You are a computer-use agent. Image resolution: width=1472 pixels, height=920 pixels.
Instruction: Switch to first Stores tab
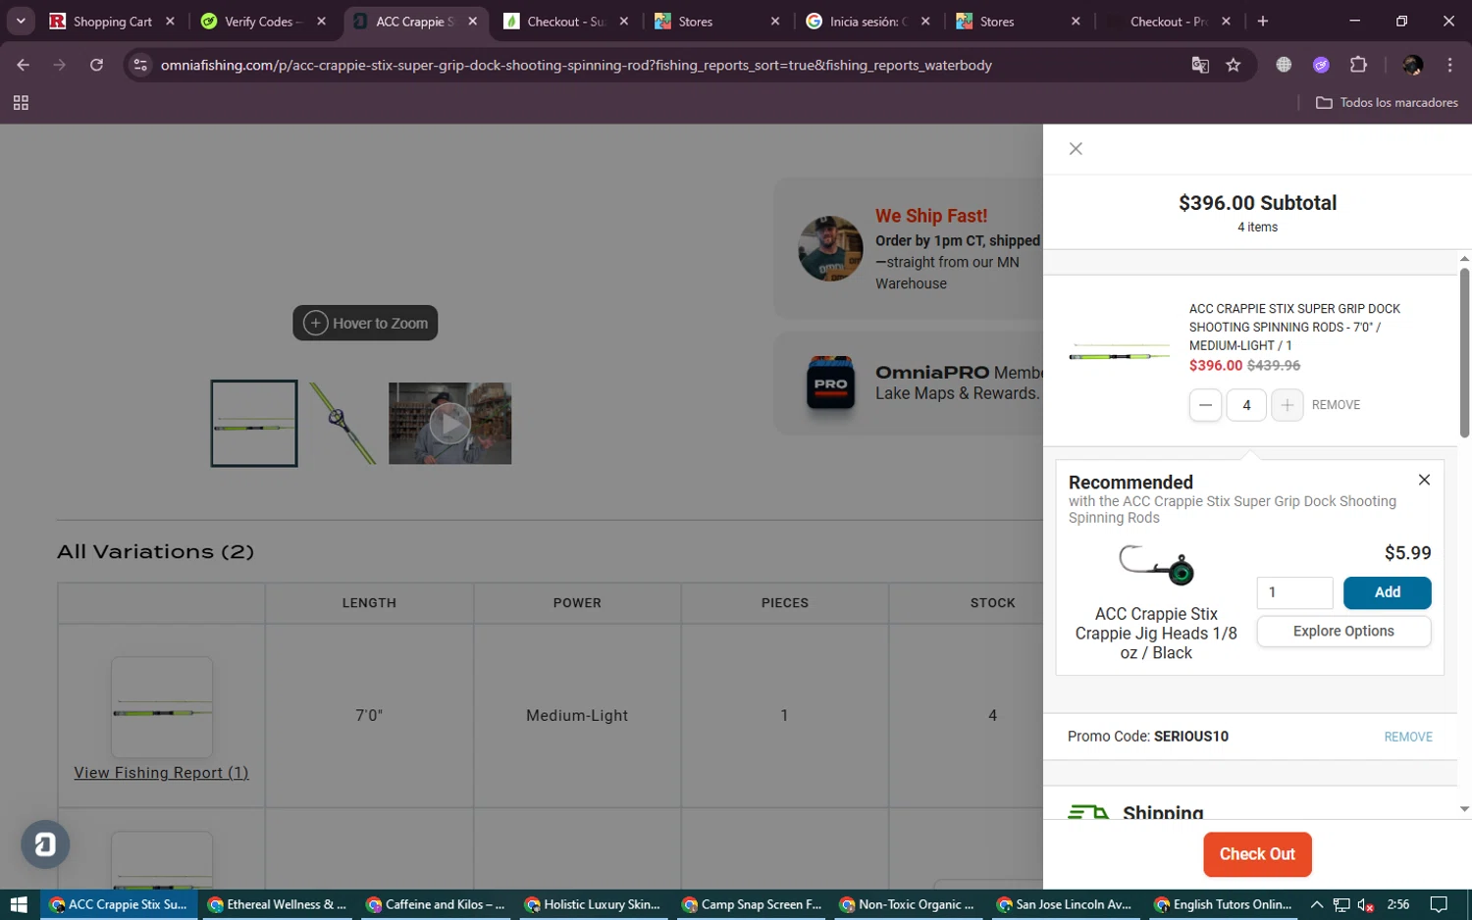(716, 21)
